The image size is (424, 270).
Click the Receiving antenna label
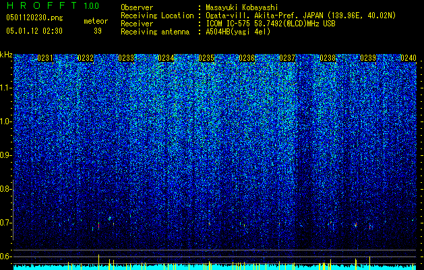[155, 32]
